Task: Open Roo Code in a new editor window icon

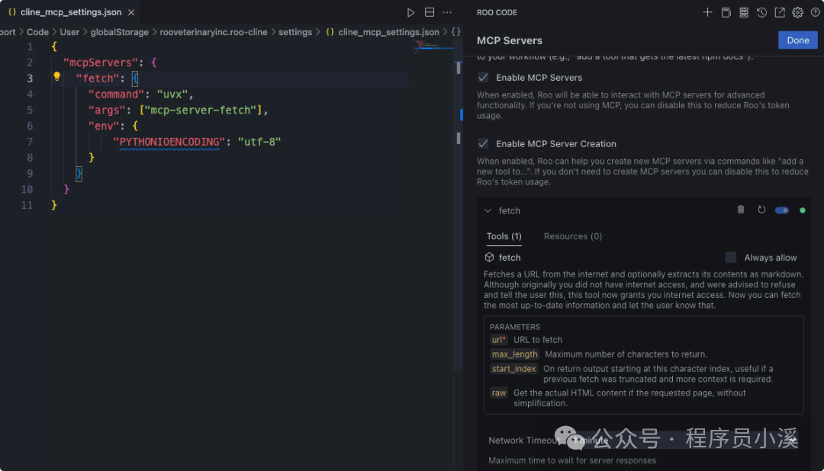Action: click(x=780, y=12)
